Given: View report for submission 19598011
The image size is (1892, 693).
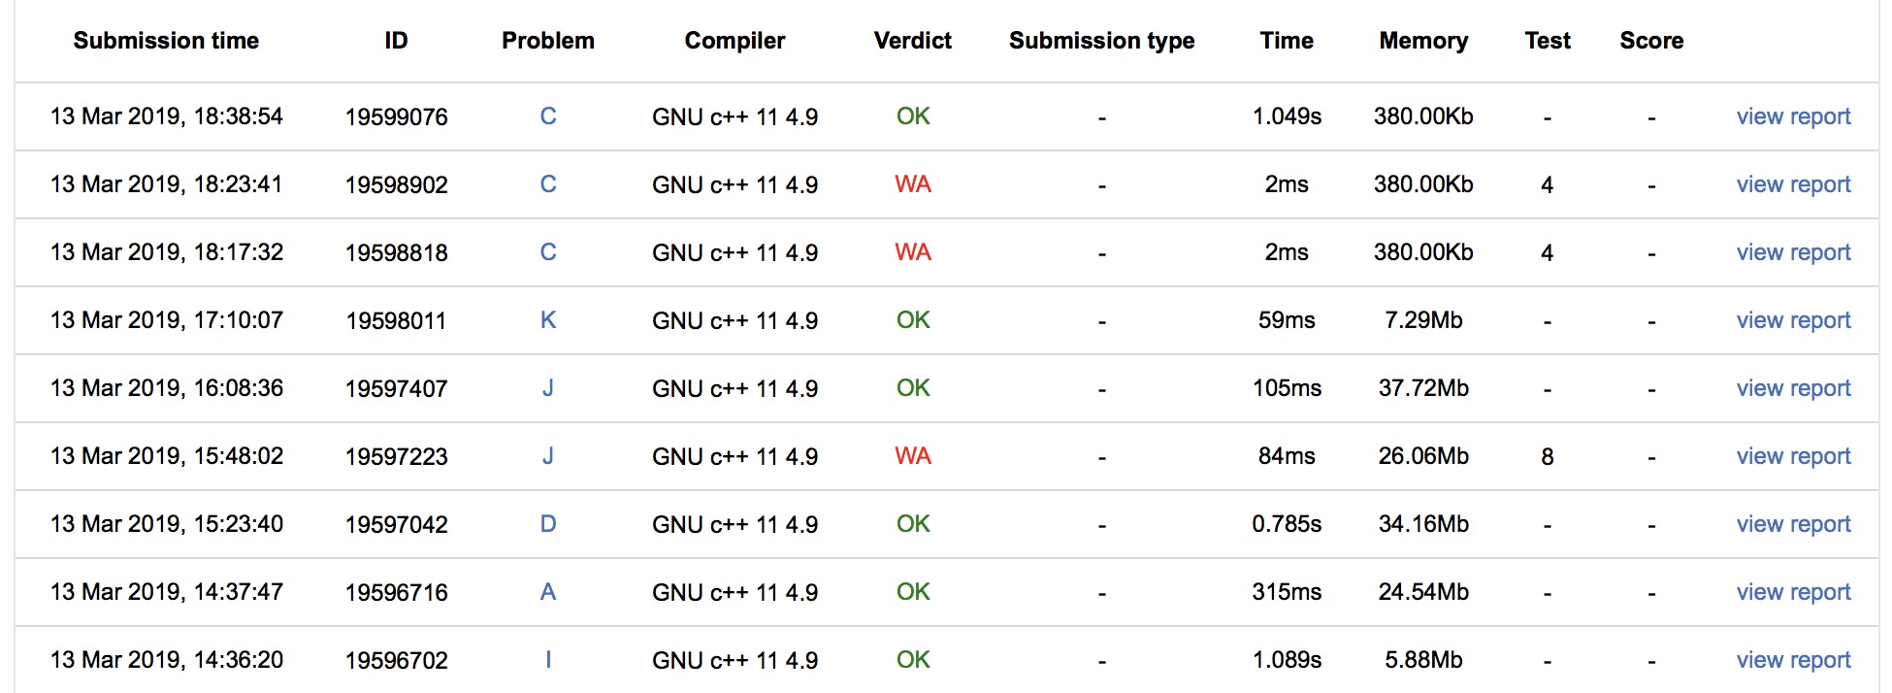Looking at the screenshot, I should point(1793,320).
